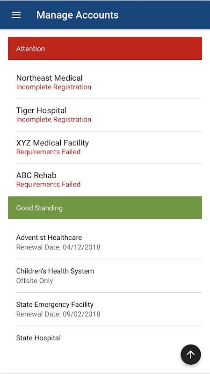The image size is (210, 374).
Task: Tap Requirements Failed under XYZ Medical Facility
Action: (48, 152)
